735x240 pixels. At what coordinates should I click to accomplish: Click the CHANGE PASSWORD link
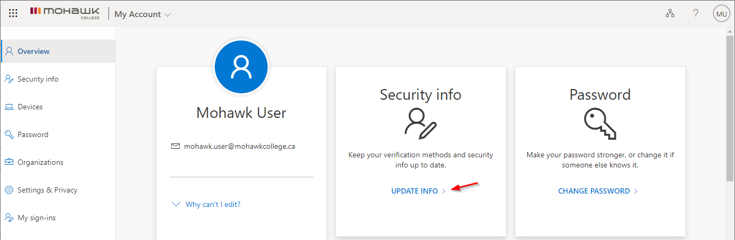tap(594, 191)
